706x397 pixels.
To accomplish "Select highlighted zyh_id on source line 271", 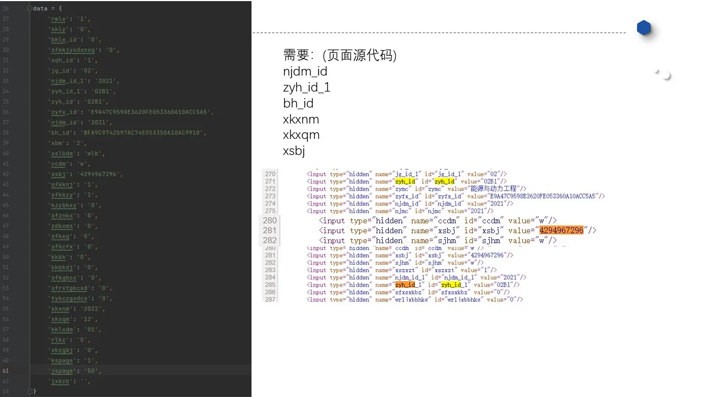I will pyautogui.click(x=405, y=181).
